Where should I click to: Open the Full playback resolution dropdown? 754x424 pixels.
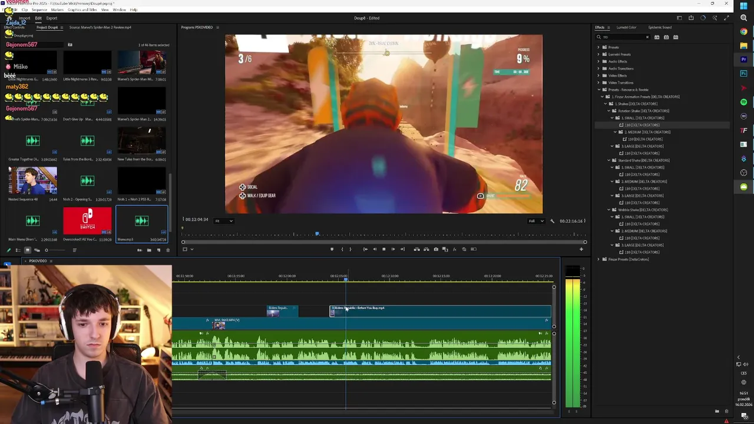click(535, 221)
